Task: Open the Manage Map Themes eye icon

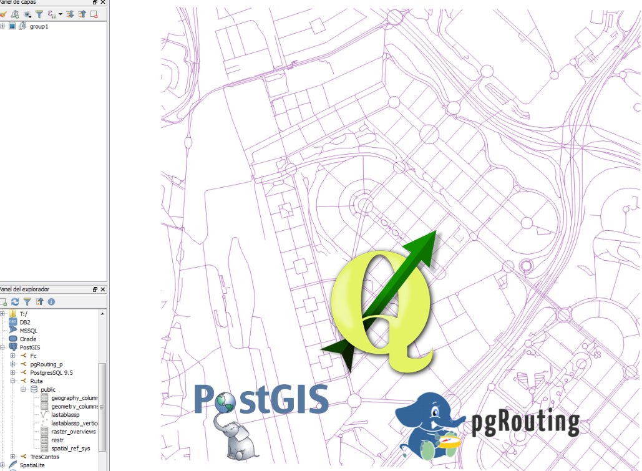Action: tap(27, 14)
